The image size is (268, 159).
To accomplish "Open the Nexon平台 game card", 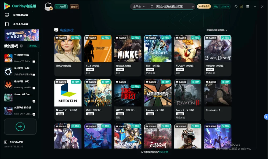I will click(x=68, y=100).
